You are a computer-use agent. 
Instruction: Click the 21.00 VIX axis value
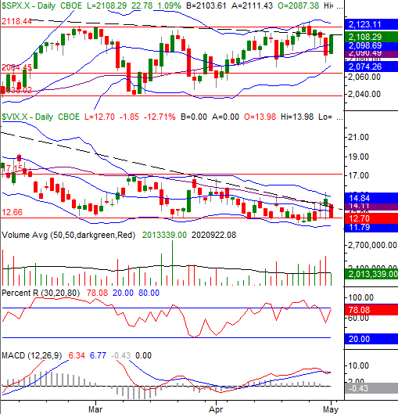click(x=358, y=137)
